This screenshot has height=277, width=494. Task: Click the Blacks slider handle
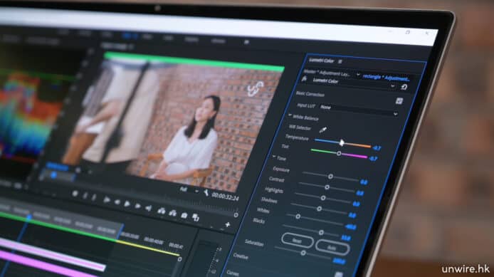pos(321,233)
